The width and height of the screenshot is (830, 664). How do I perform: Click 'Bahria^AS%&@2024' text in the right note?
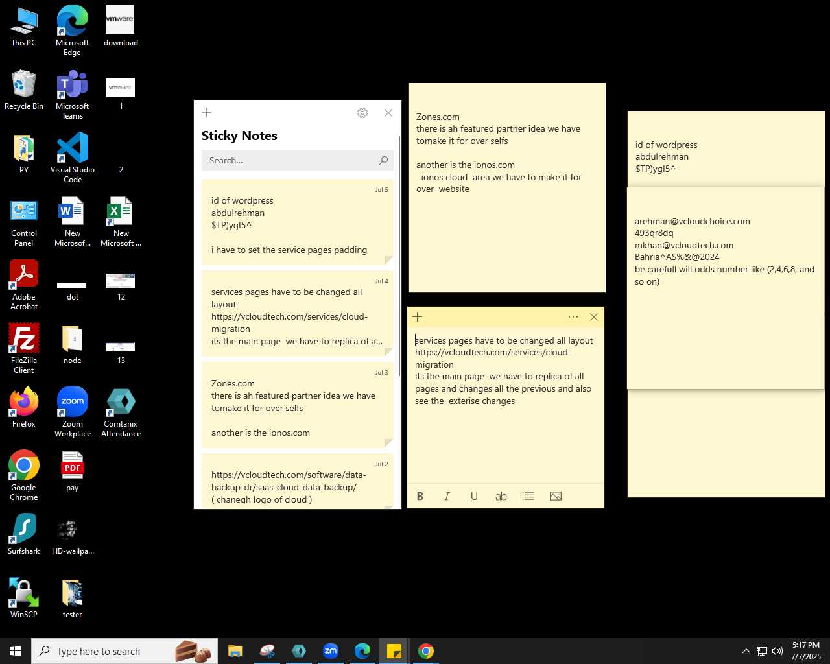tap(677, 257)
